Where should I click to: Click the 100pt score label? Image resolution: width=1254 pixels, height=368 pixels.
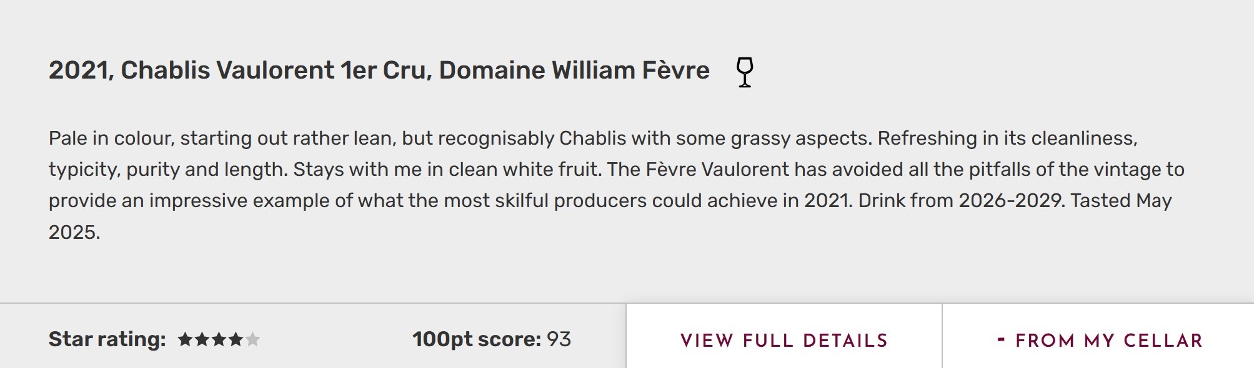pyautogui.click(x=476, y=339)
